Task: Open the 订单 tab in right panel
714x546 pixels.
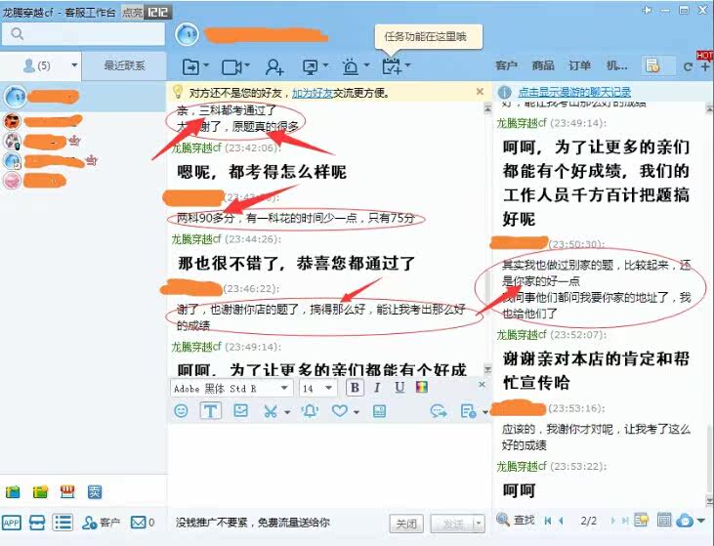Action: (579, 66)
